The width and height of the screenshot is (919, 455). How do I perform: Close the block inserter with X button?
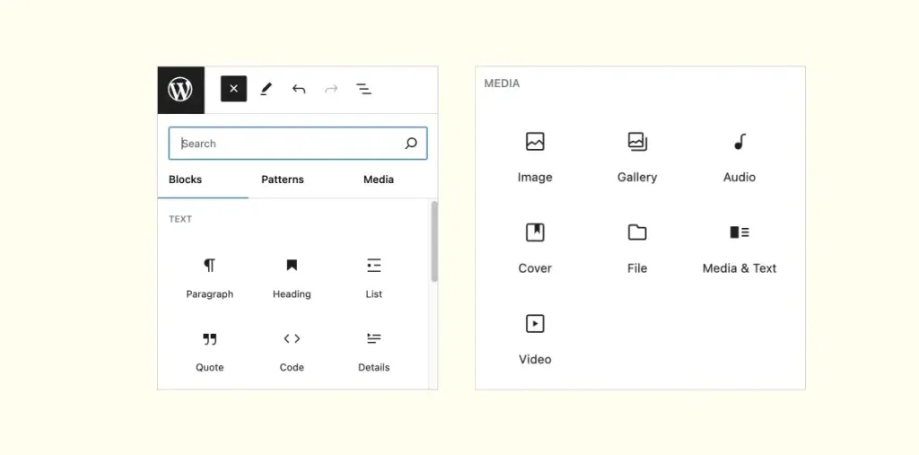[233, 89]
